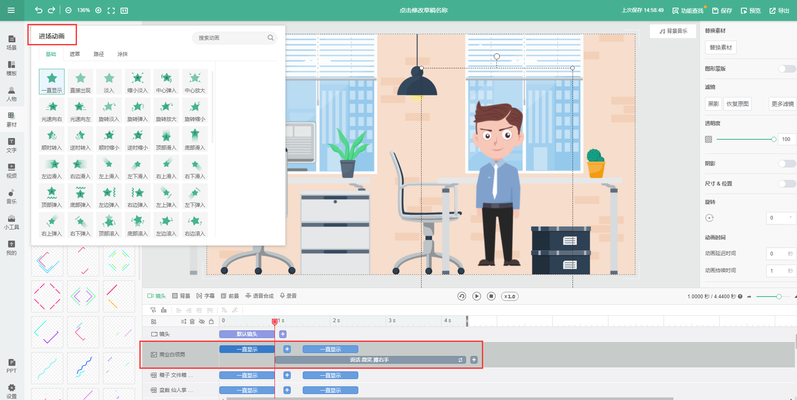Toggle visibility with timeline eye icon
Viewport: 797px width, 400px height.
[x=202, y=321]
